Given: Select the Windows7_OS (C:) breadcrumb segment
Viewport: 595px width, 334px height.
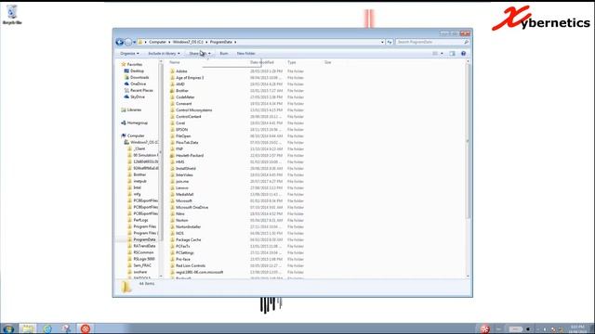Looking at the screenshot, I should tap(188, 42).
